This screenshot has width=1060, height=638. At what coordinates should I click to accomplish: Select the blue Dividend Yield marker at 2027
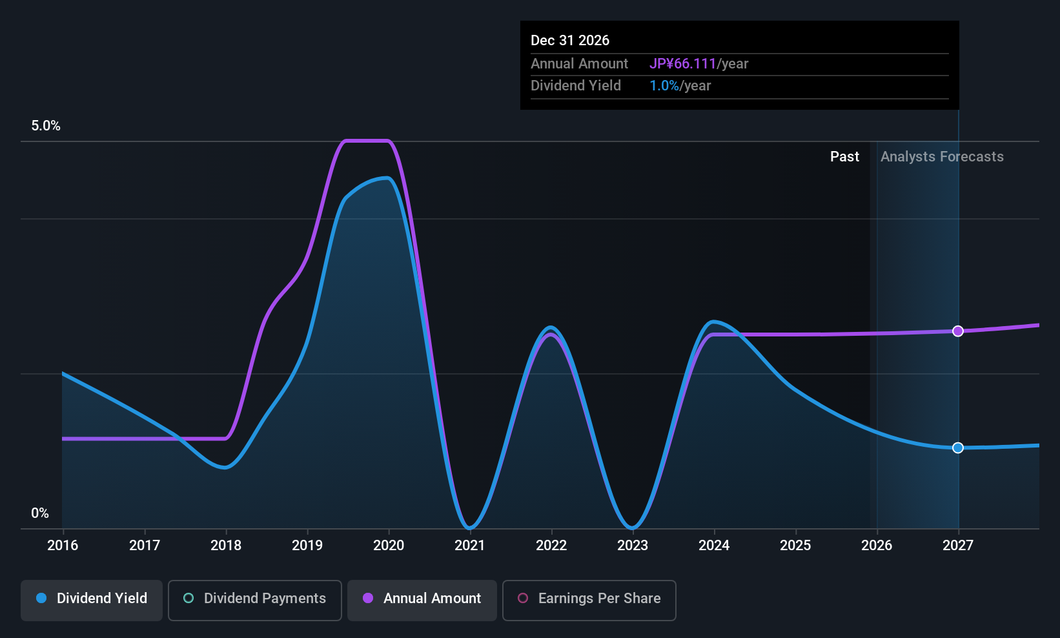[x=958, y=448]
